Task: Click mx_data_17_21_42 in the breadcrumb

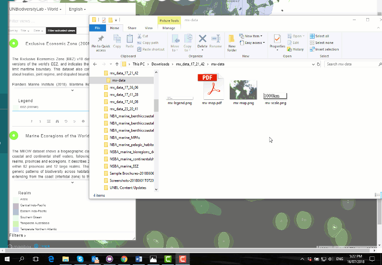Action: [x=190, y=64]
